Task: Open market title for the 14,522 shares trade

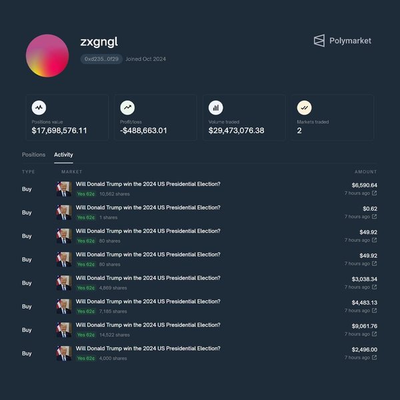Action: tap(148, 325)
